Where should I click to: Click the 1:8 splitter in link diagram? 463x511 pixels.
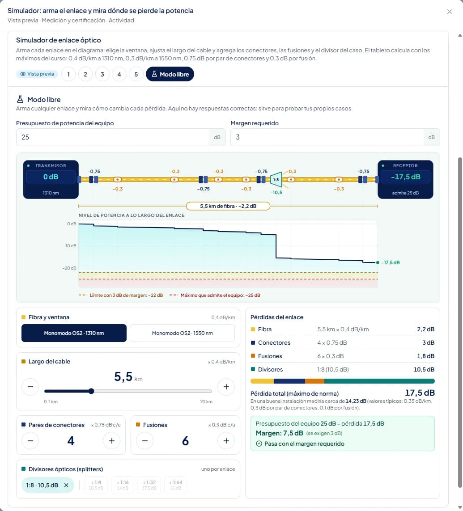click(276, 179)
